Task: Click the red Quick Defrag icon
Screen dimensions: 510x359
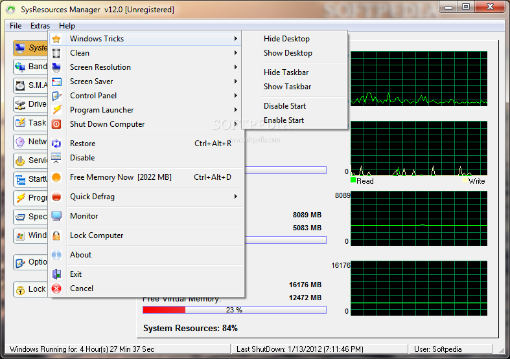Action: click(x=56, y=197)
